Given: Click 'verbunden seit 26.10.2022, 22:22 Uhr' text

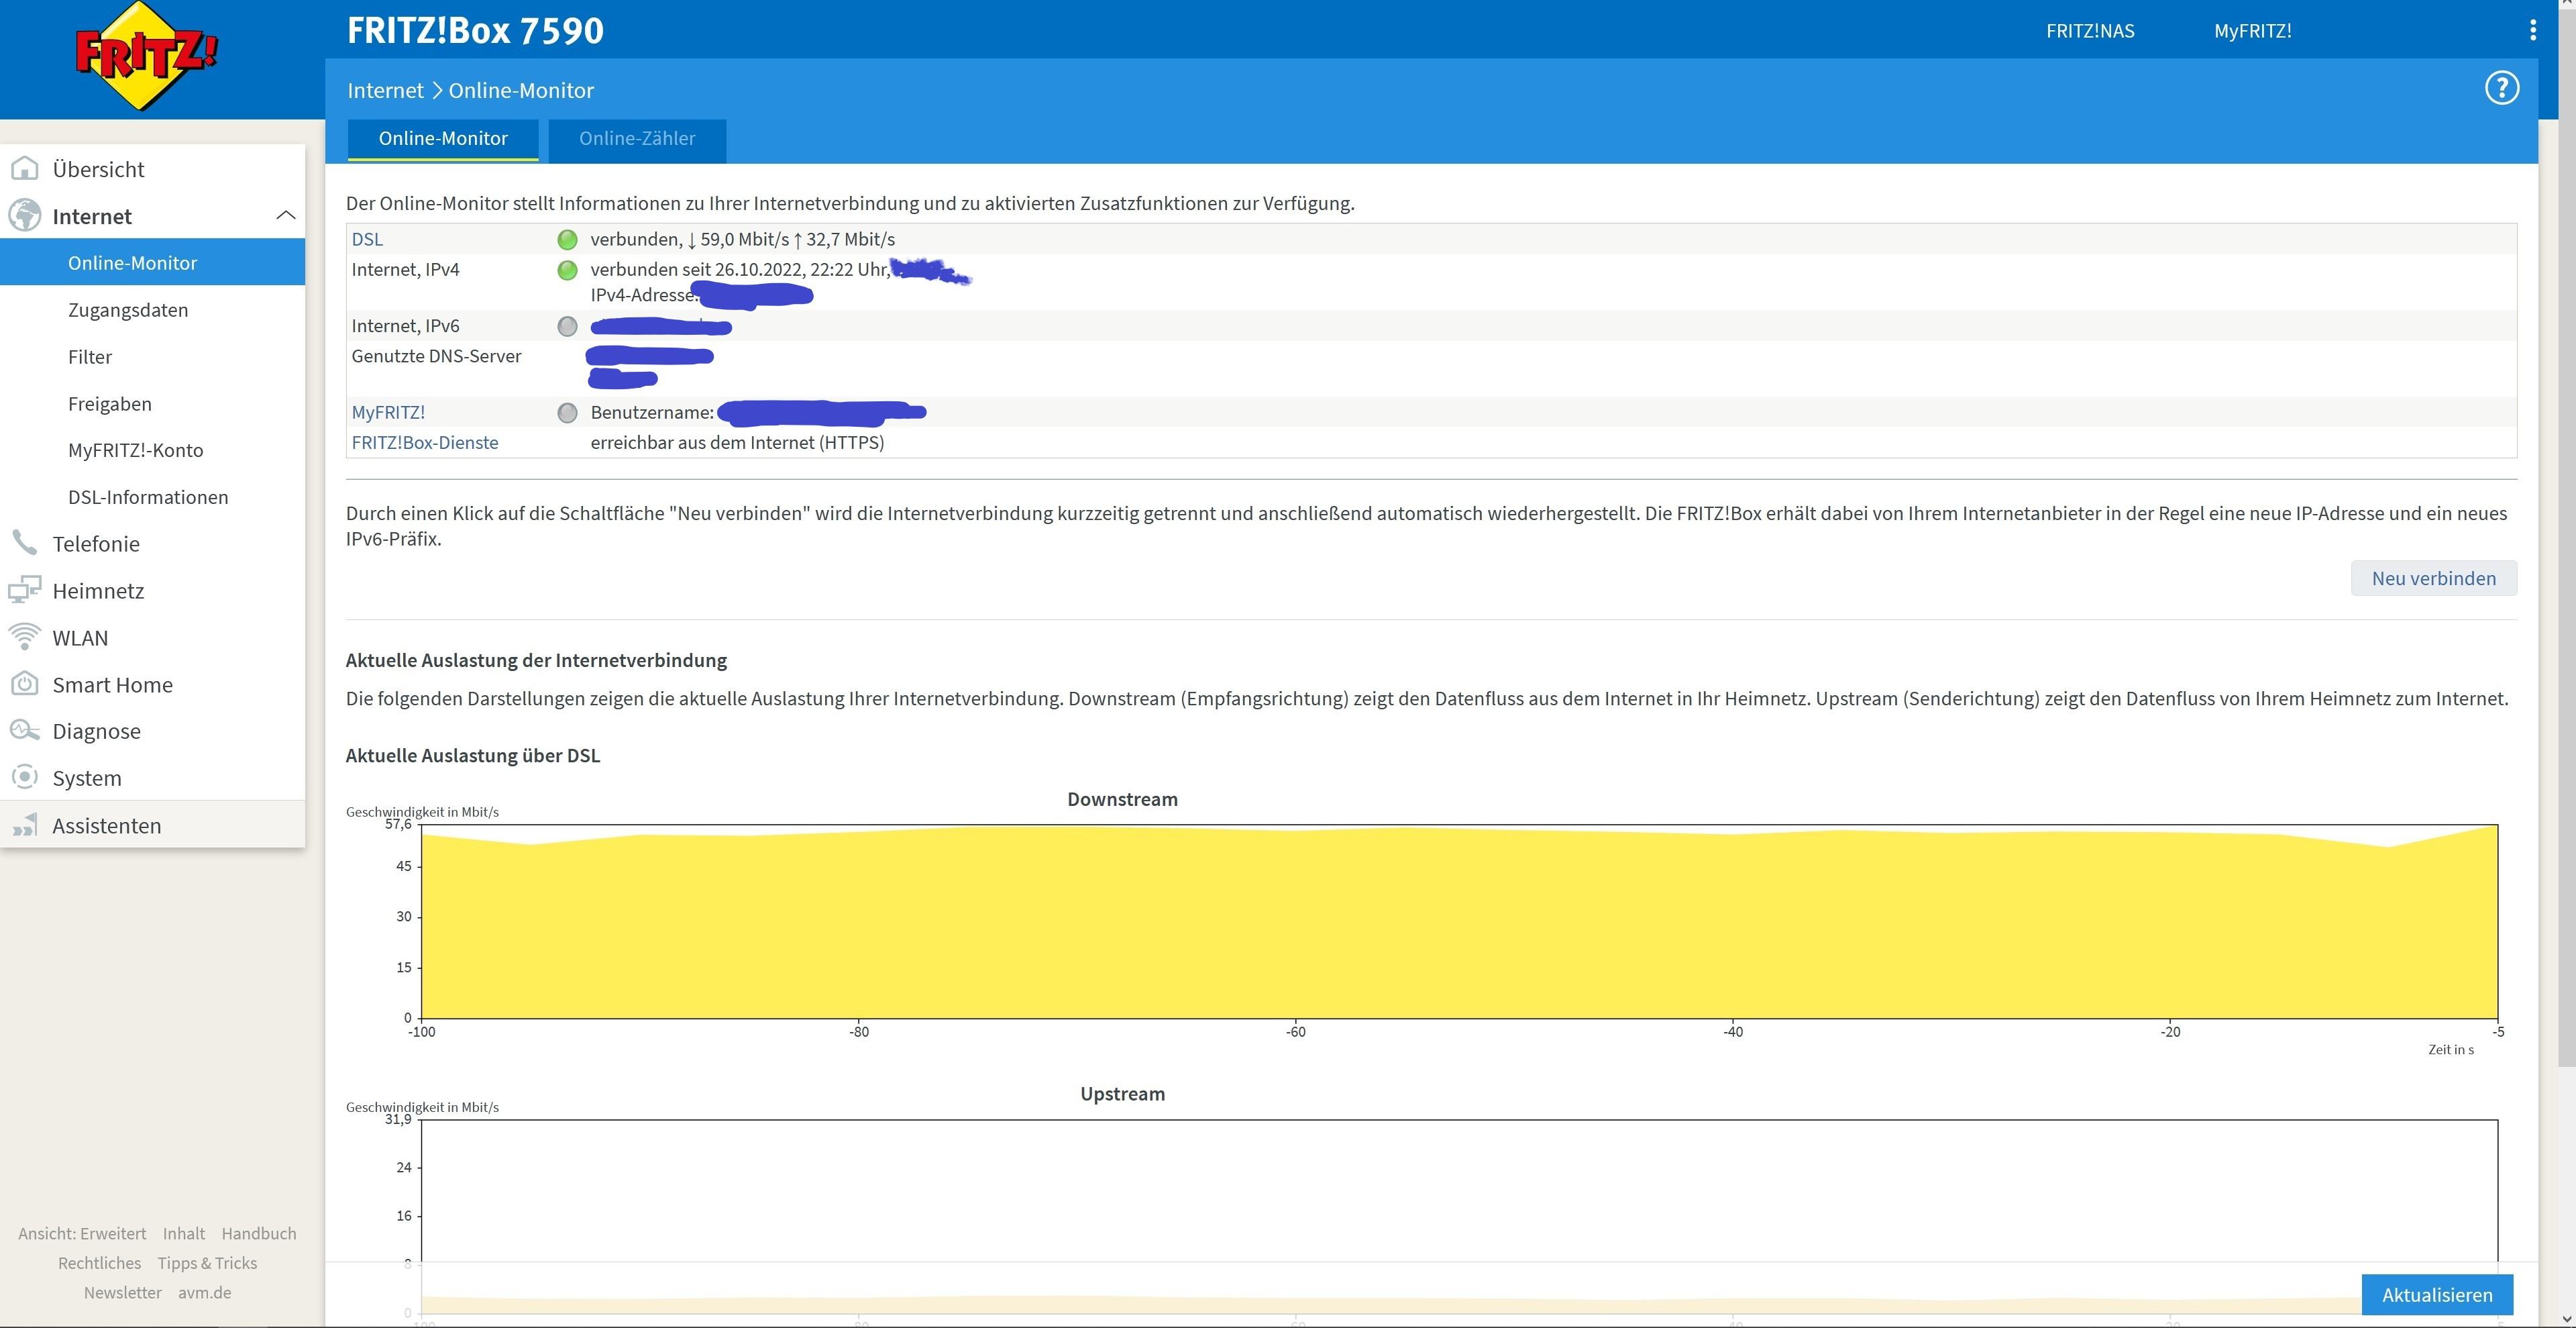Looking at the screenshot, I should pyautogui.click(x=740, y=269).
